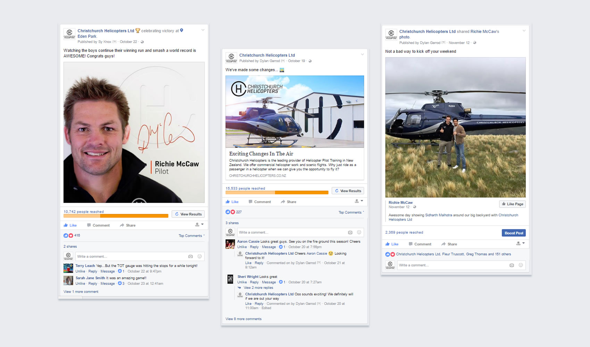Click the camera icon in Eden Park comment box
Viewport: 590px width, 347px height.
point(190,256)
